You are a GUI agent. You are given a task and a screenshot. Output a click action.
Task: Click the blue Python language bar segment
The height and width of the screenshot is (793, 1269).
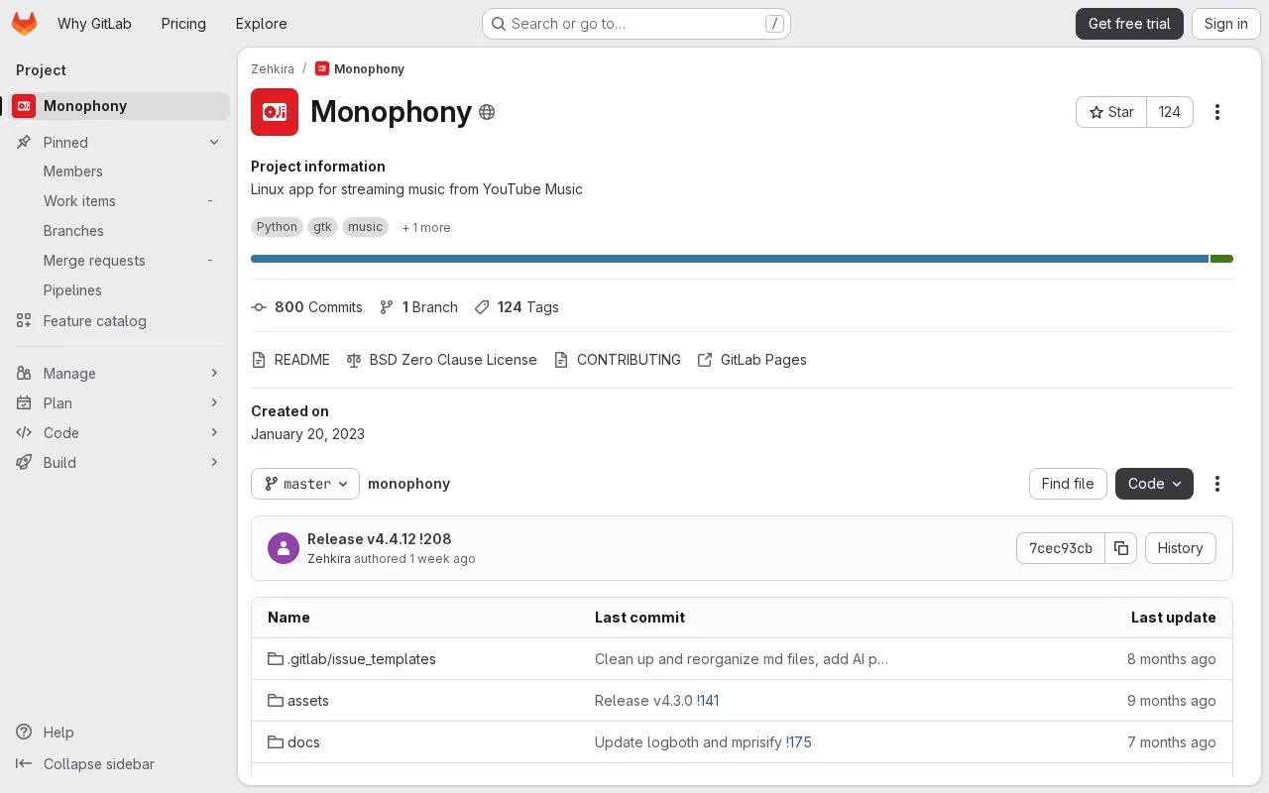coord(730,259)
